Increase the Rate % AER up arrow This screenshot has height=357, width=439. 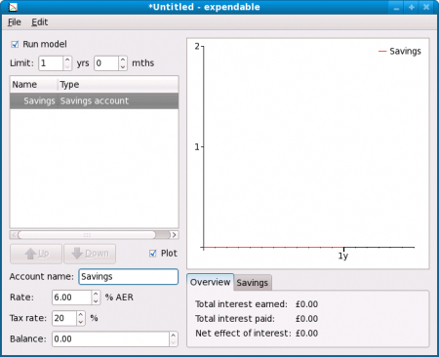(96, 294)
